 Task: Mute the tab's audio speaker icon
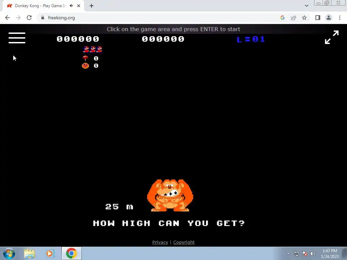click(x=71, y=6)
